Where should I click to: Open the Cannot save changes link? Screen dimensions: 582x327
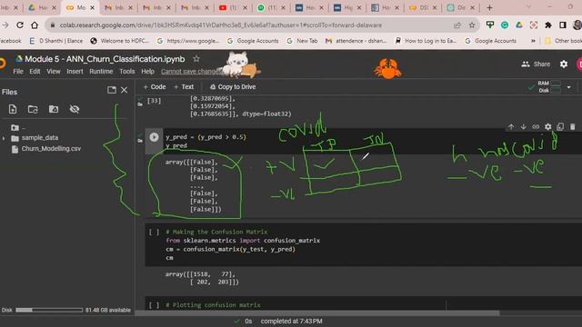point(191,71)
